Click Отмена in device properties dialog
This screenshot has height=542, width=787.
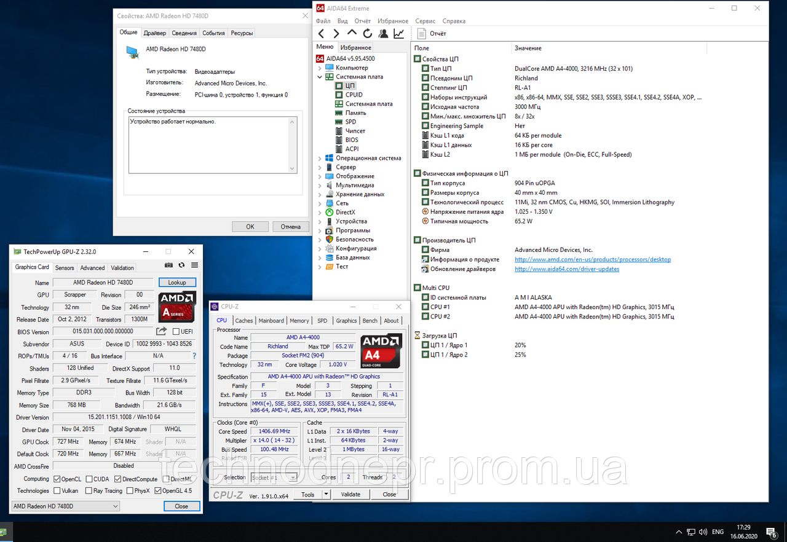pos(291,227)
